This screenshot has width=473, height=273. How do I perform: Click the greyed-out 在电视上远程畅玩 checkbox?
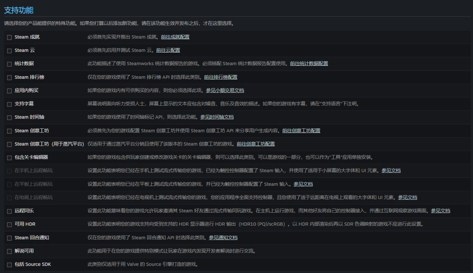tap(9, 198)
